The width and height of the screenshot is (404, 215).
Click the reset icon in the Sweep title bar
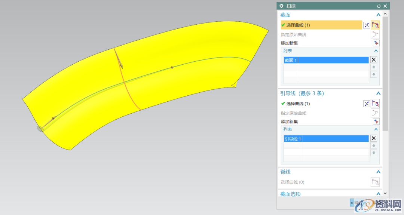(x=379, y=6)
